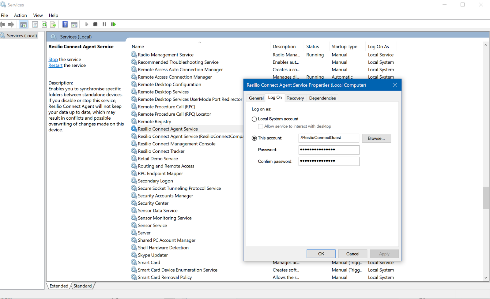Switch to the Dependencies tab
The width and height of the screenshot is (490, 299).
point(322,98)
